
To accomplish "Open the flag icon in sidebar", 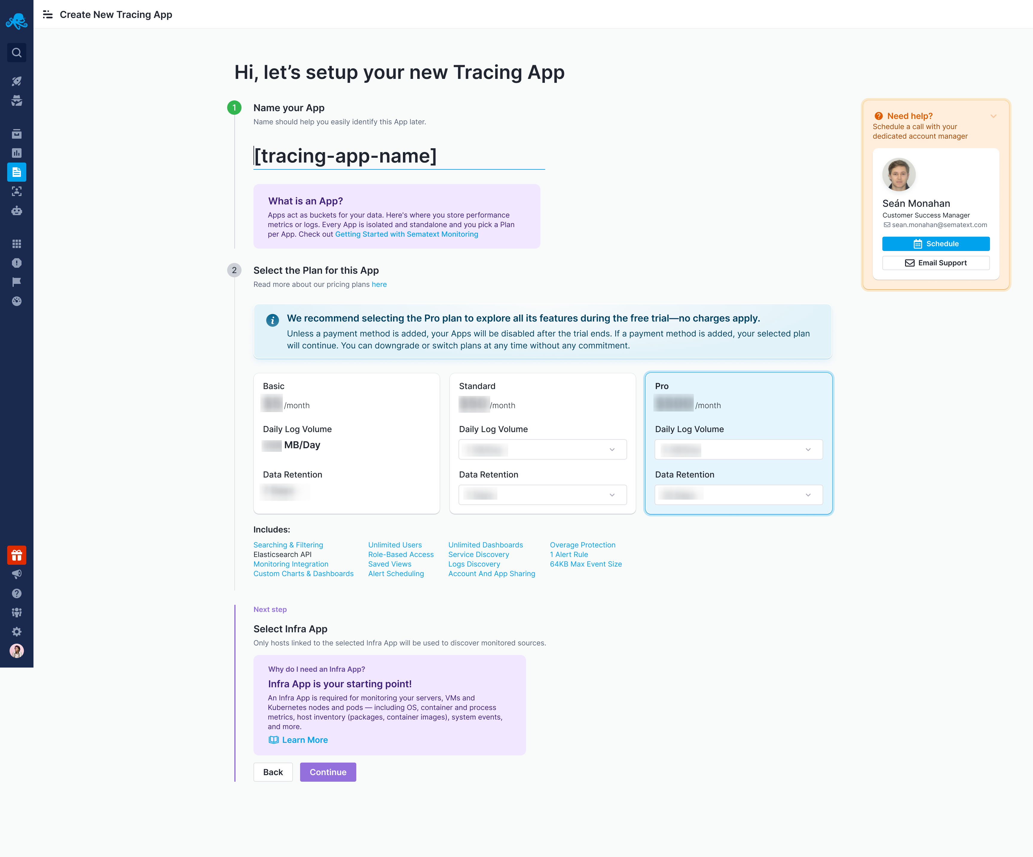I will click(17, 282).
